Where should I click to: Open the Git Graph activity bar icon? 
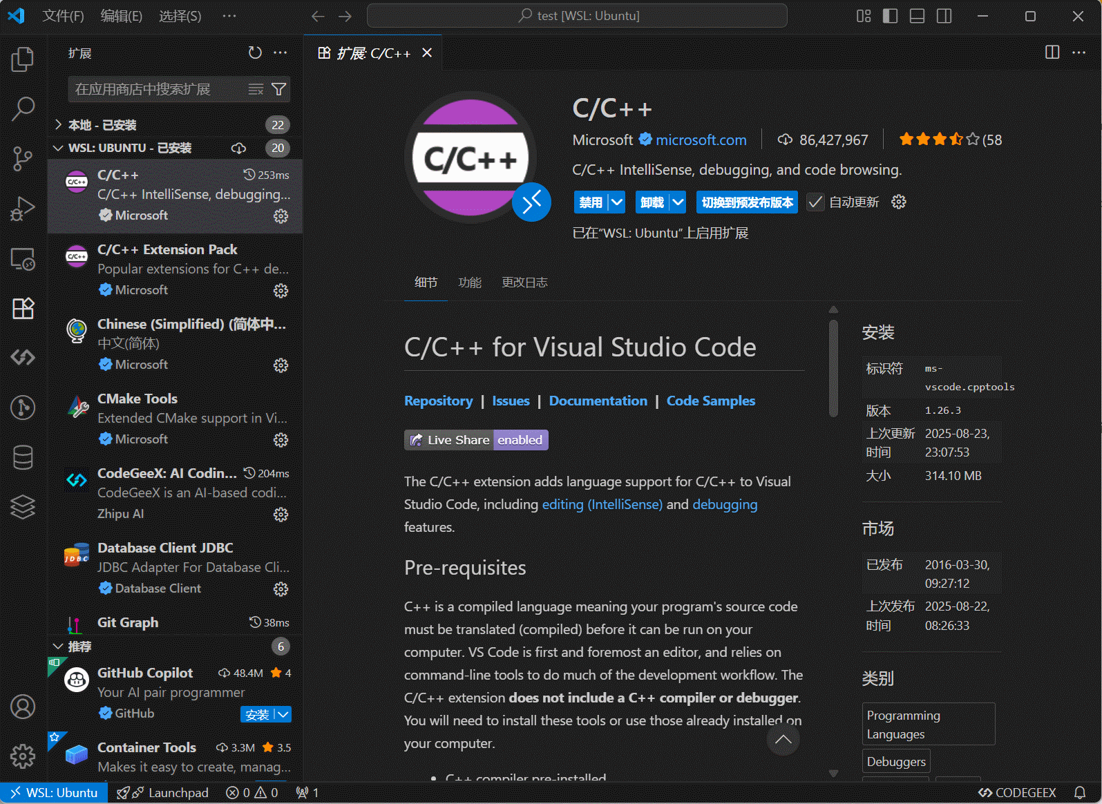[x=23, y=407]
